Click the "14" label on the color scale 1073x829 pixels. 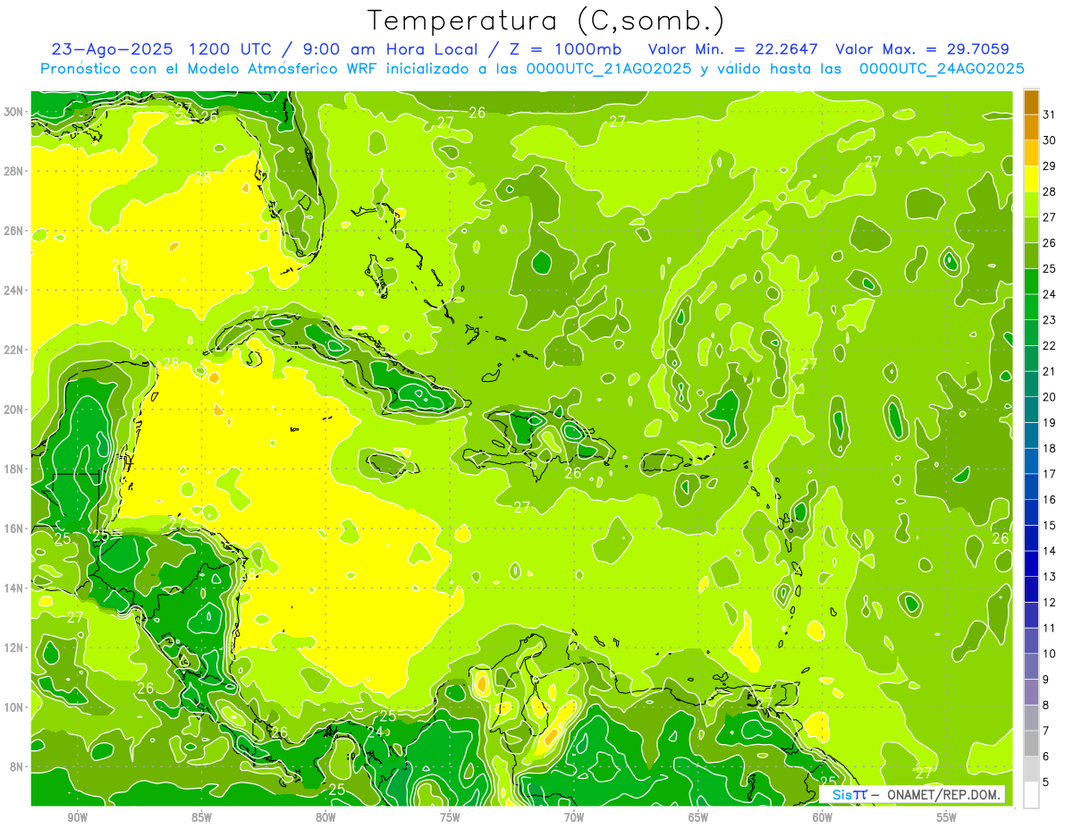1050,551
